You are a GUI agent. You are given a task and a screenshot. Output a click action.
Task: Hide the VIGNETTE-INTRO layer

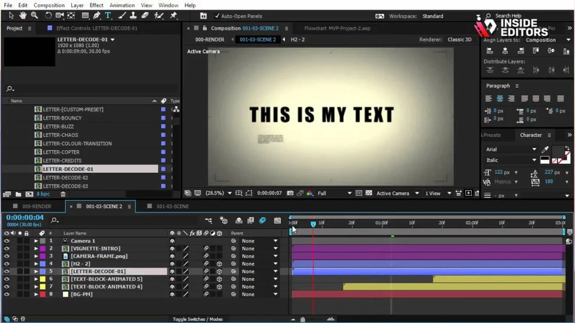click(x=7, y=248)
